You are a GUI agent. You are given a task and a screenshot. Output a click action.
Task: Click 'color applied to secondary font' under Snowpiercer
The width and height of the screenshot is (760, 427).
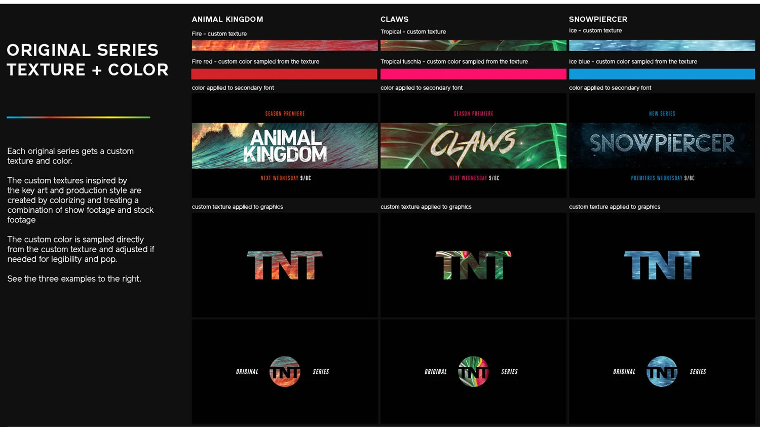pos(610,88)
